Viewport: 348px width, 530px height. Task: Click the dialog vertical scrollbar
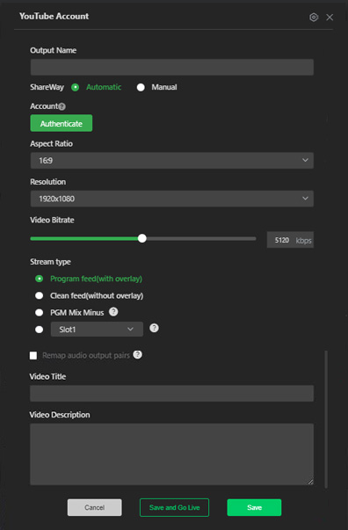tap(326, 419)
